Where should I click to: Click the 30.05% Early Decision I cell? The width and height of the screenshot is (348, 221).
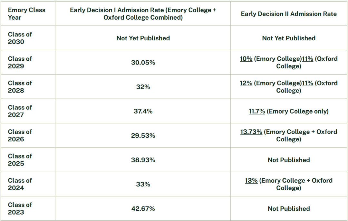(x=143, y=63)
